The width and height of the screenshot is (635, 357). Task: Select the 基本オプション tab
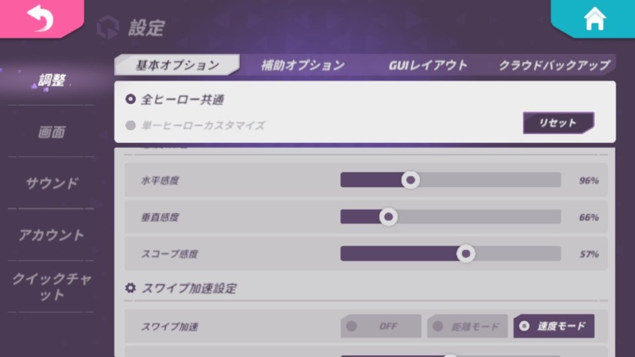pos(177,65)
